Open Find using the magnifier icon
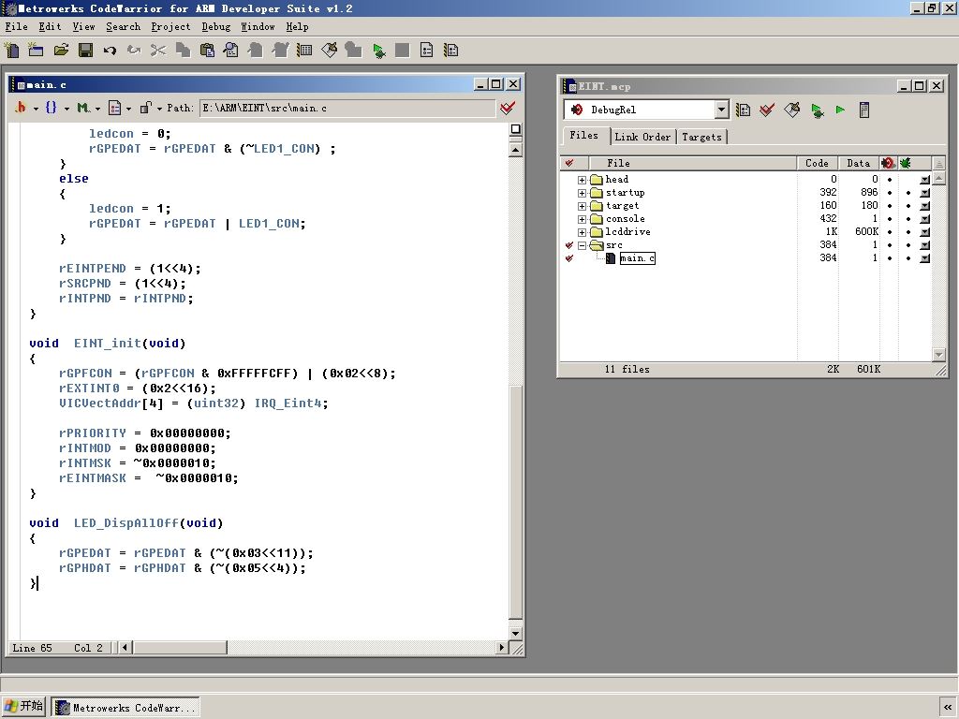The image size is (959, 719). 231,51
